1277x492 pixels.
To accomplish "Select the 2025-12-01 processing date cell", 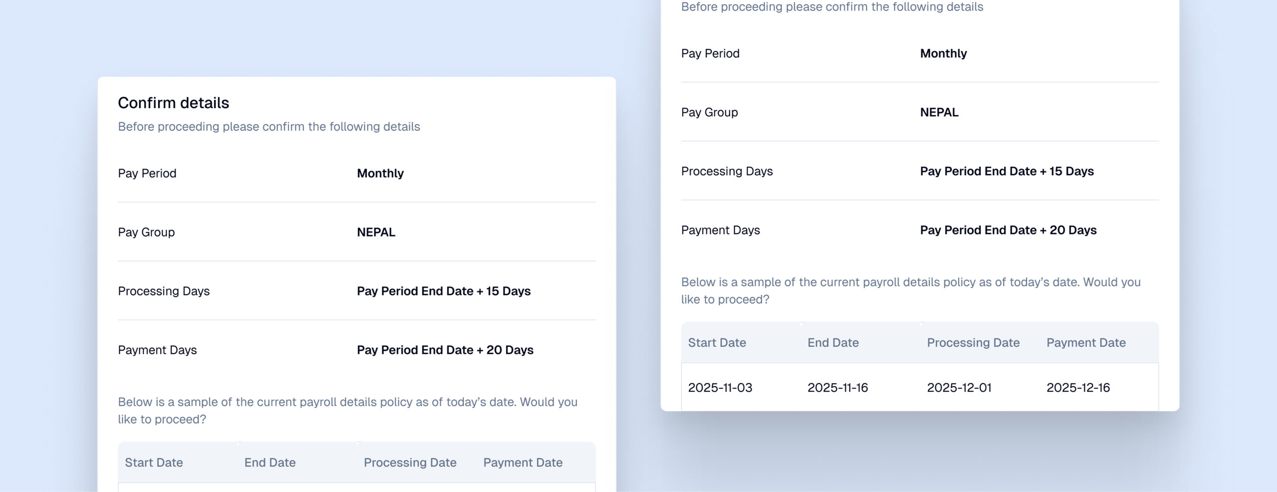I will coord(959,388).
